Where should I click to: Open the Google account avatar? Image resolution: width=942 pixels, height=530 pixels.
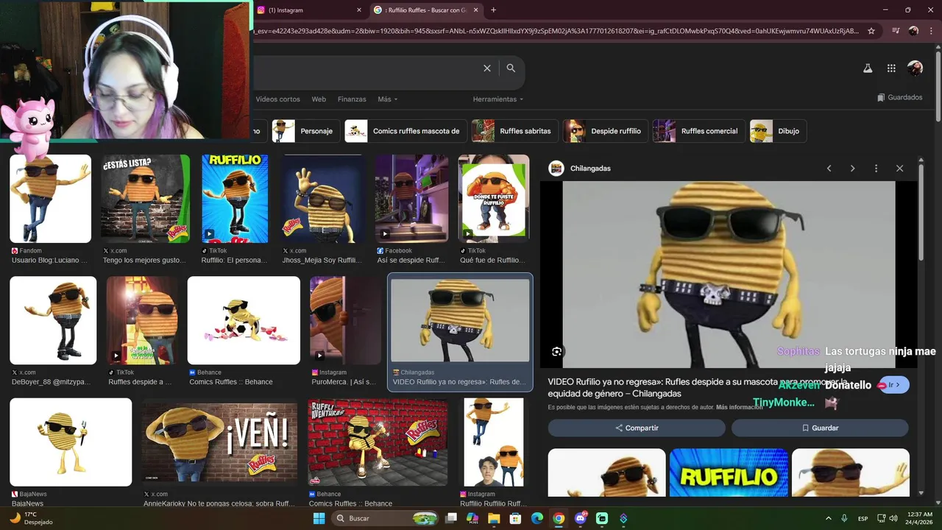[x=915, y=68]
